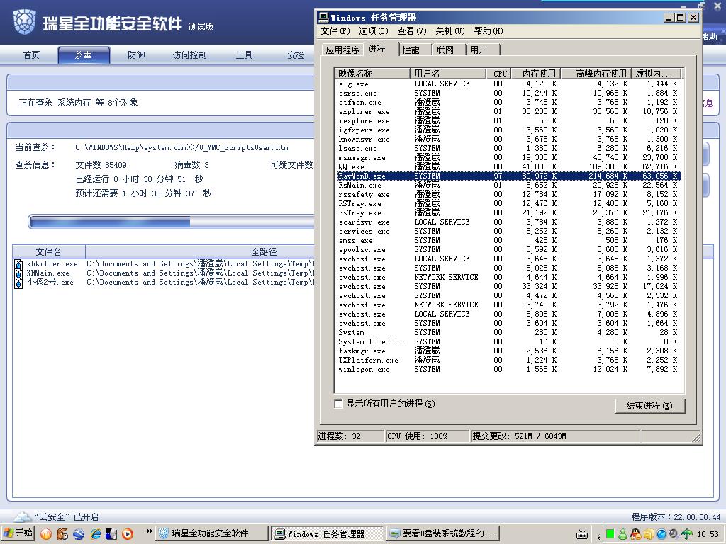Select the winlogon.exe process row
Image resolution: width=726 pixels, height=544 pixels.
pyautogui.click(x=508, y=370)
